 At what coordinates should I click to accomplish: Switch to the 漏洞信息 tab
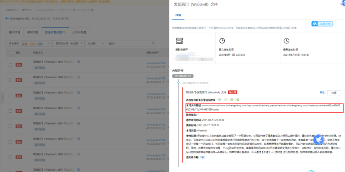click(32, 32)
